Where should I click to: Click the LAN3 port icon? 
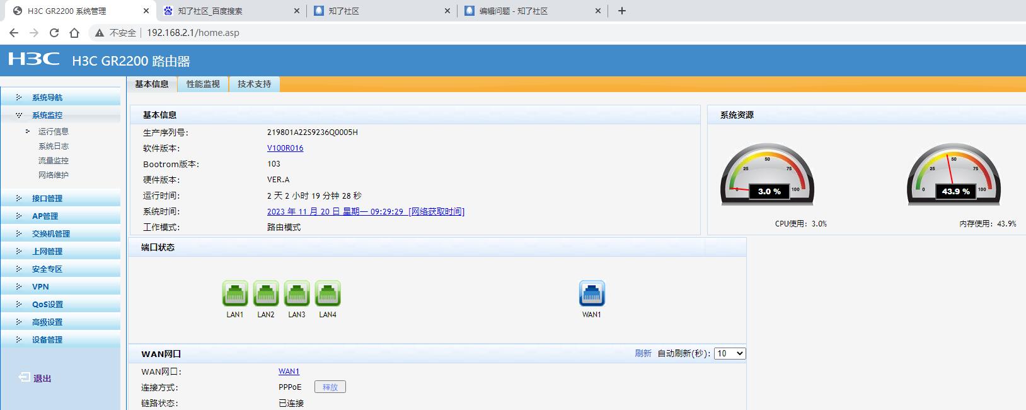[297, 293]
